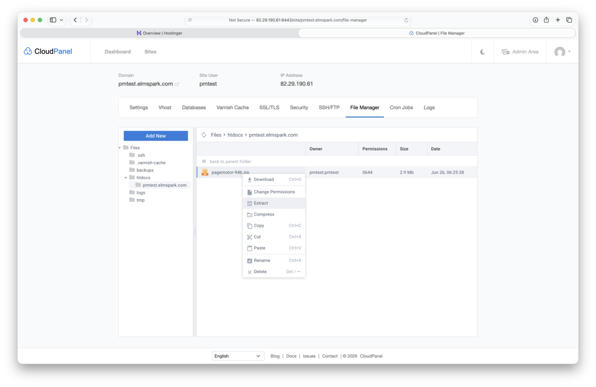Choose Extract from context menu
The image size is (596, 387).
(x=274, y=203)
